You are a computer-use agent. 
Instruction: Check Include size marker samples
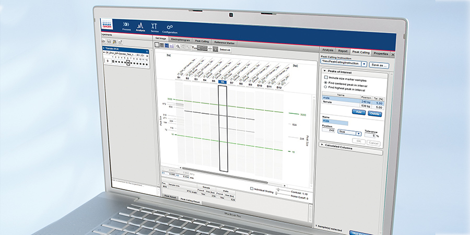coord(326,77)
